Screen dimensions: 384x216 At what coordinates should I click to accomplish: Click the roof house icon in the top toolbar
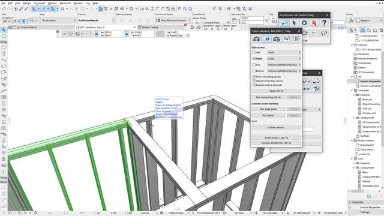coord(173,9)
